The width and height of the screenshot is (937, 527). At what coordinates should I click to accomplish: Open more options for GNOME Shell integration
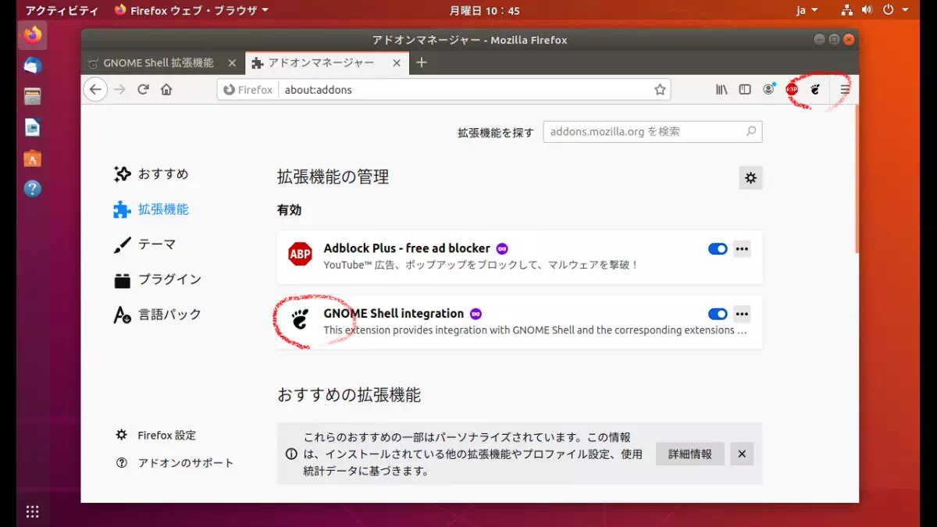(743, 314)
